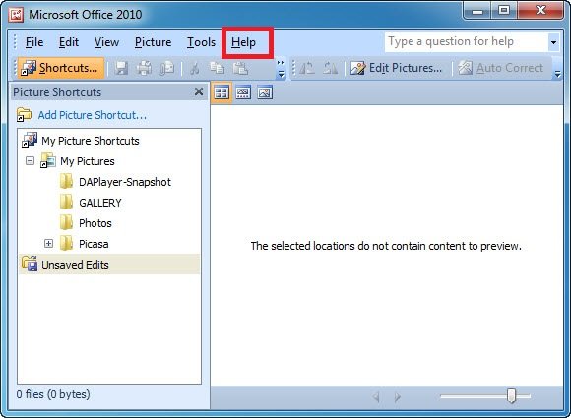Click the Previous picture arrow

pyautogui.click(x=376, y=397)
